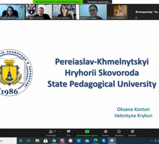Open Task View in the taskbar

29,141
